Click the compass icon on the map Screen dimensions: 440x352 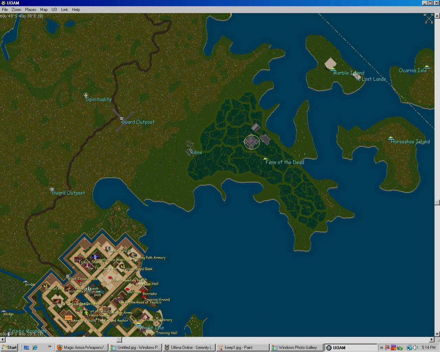[429, 19]
